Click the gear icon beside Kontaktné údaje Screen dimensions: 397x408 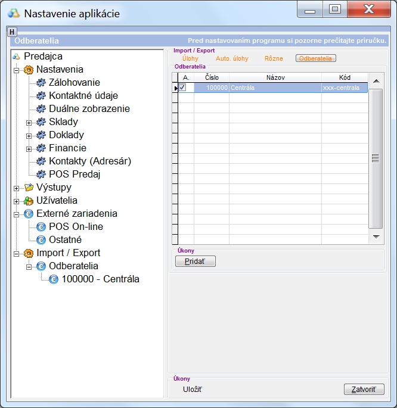41,96
